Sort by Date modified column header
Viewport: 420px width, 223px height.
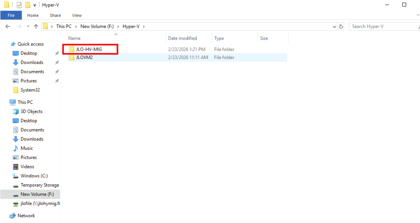click(183, 38)
